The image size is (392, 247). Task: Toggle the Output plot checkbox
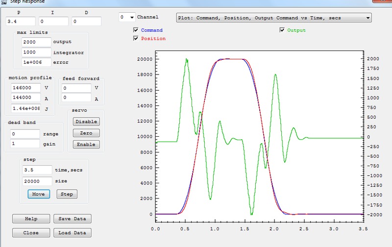coord(282,30)
